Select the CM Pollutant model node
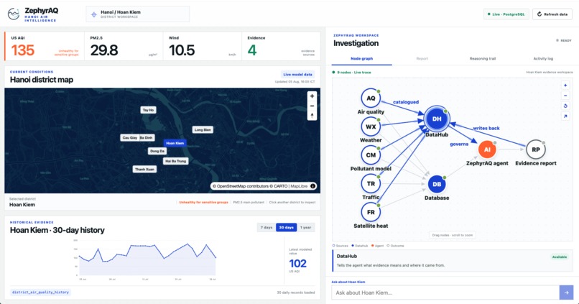Viewport: 579px width, 304px height. [x=371, y=155]
